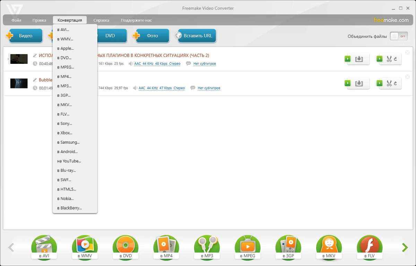Add pictures with the Фото button
416x266 pixels.
click(x=151, y=36)
